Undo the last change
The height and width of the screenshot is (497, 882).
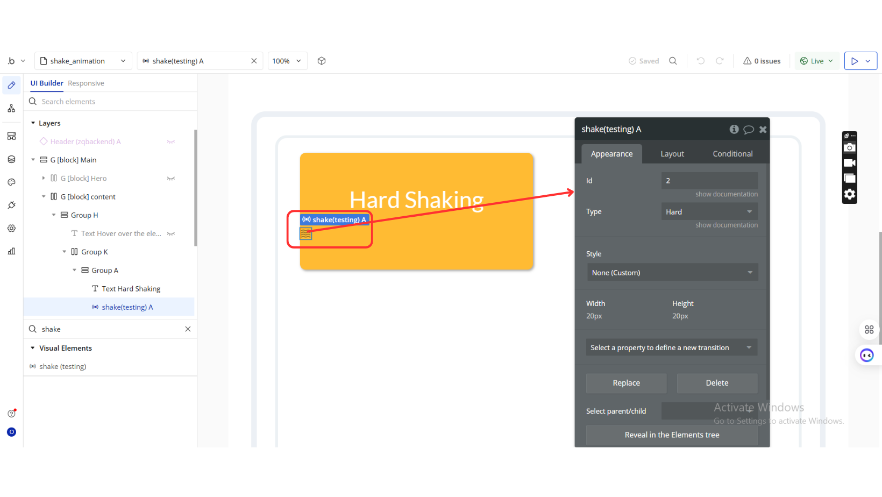point(701,61)
